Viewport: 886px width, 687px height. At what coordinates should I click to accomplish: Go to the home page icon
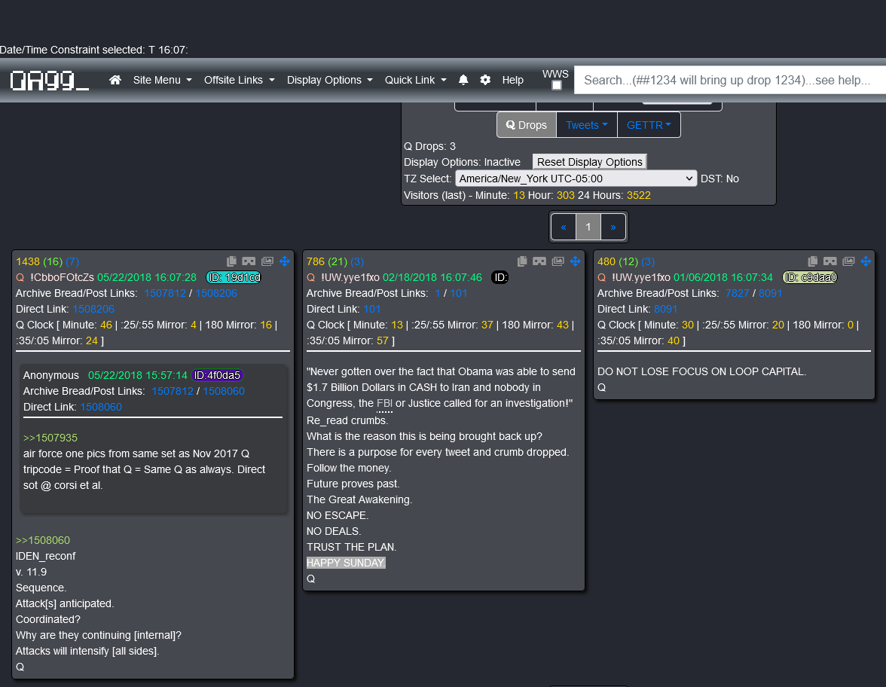click(x=115, y=80)
